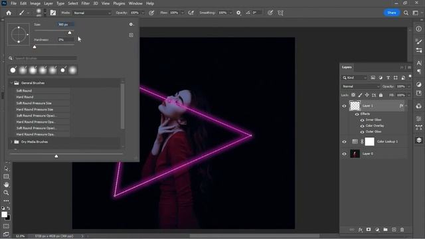Open the brush settings panel toggle icon

click(x=53, y=13)
